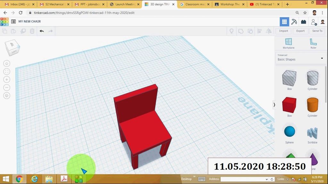Viewport: 328px width, 184px height.
Task: Open a new browser tab
Action: click(287, 4)
